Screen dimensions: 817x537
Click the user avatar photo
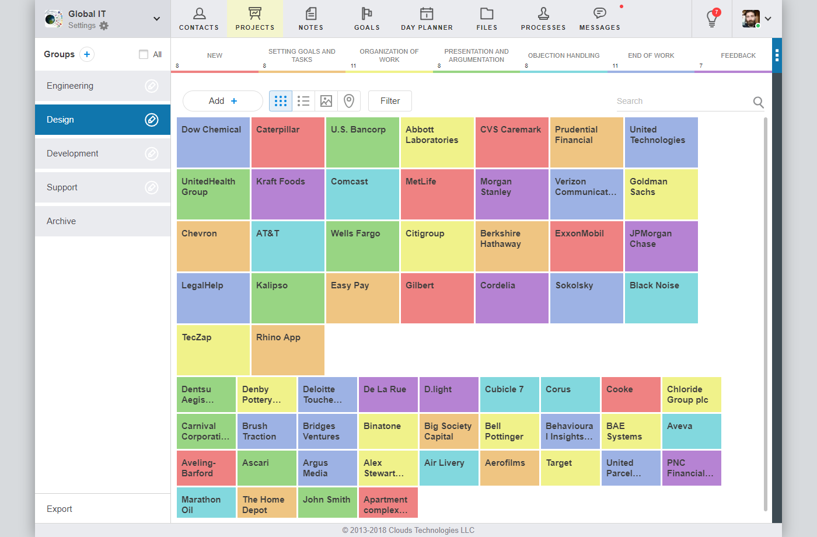click(x=751, y=19)
